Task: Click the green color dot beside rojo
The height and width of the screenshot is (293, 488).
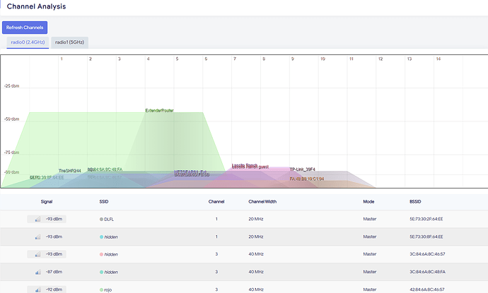Action: pyautogui.click(x=101, y=290)
